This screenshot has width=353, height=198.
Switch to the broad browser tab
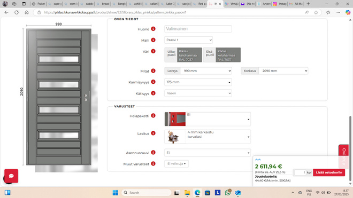103,4
